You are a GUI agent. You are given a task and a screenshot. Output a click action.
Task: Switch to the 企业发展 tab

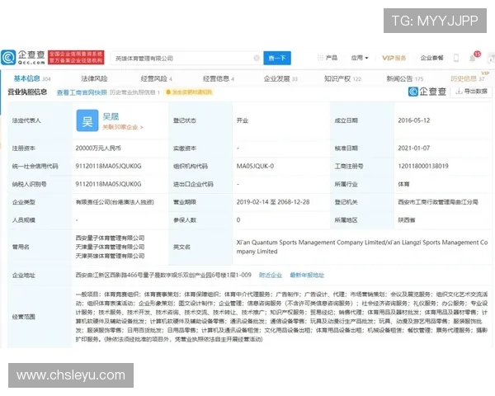click(x=280, y=78)
